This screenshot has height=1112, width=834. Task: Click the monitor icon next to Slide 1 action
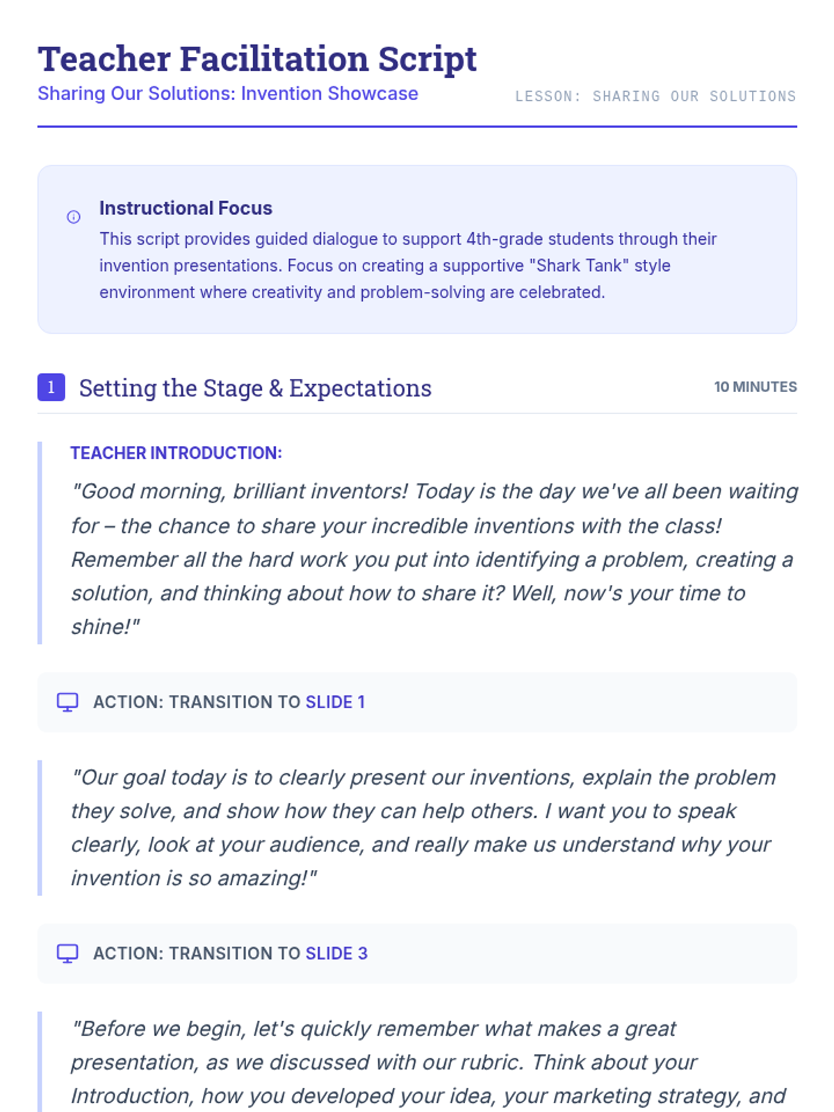(67, 702)
